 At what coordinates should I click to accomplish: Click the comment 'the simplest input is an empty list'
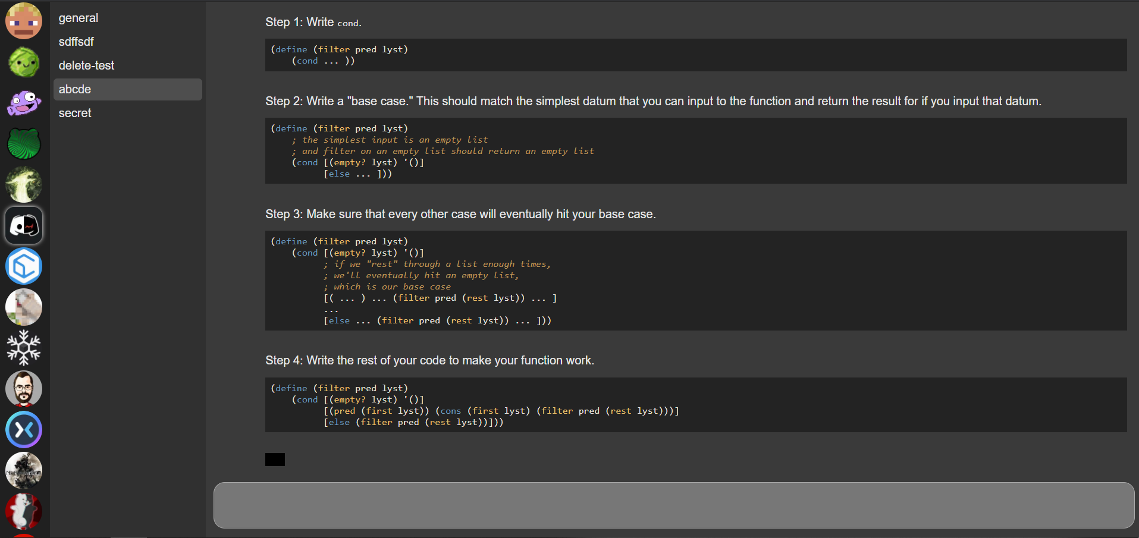coord(390,140)
